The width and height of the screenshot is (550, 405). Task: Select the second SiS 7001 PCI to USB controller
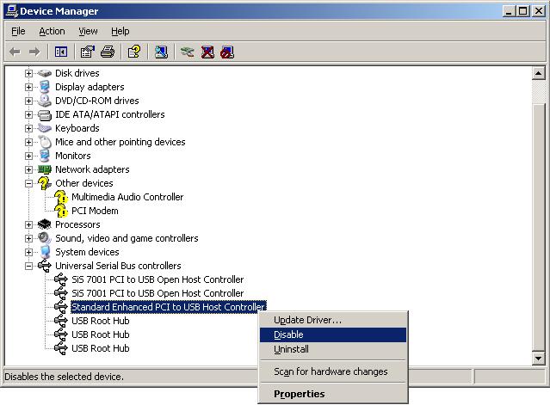click(x=158, y=293)
